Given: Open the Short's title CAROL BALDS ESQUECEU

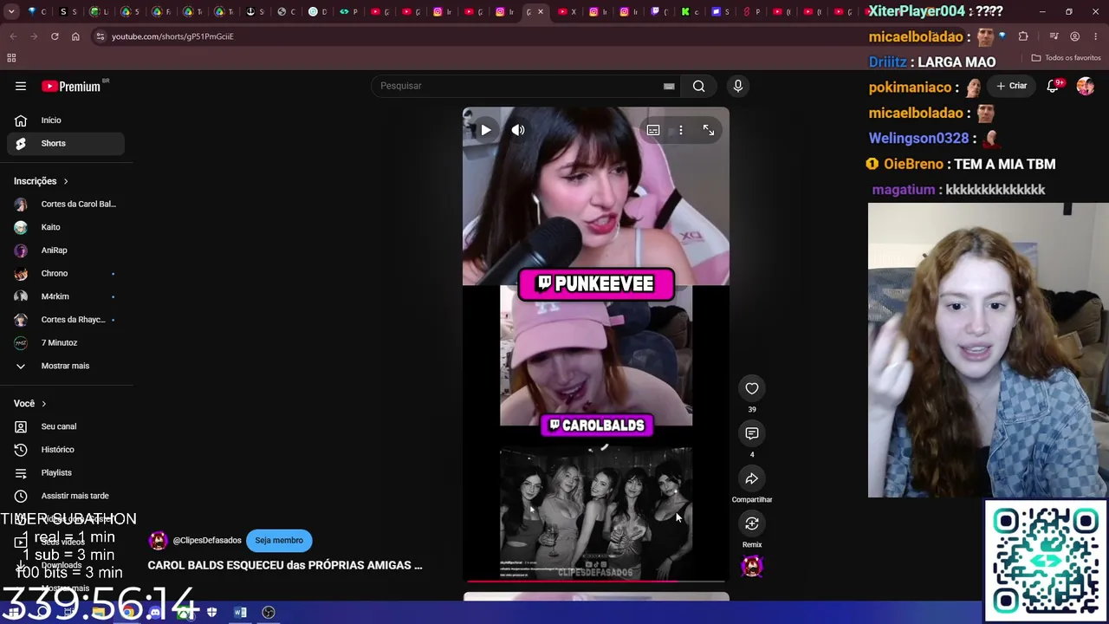Looking at the screenshot, I should (285, 565).
